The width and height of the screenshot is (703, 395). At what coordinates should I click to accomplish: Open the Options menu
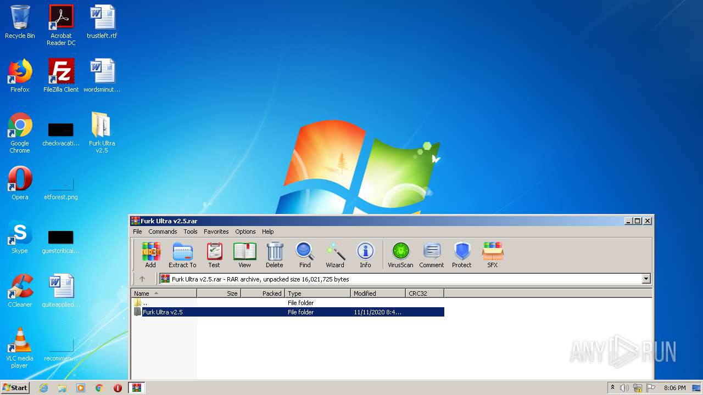pos(246,232)
